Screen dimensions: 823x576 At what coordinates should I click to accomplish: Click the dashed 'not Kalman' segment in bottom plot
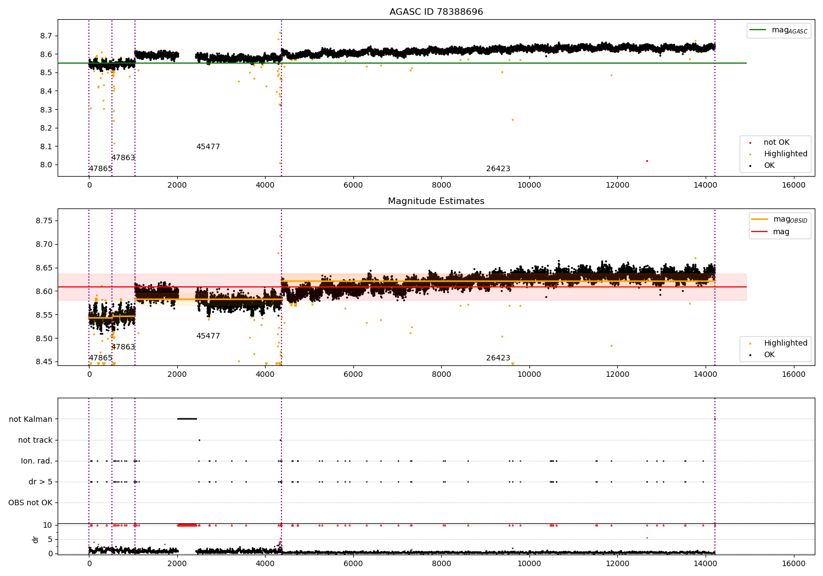tap(187, 419)
